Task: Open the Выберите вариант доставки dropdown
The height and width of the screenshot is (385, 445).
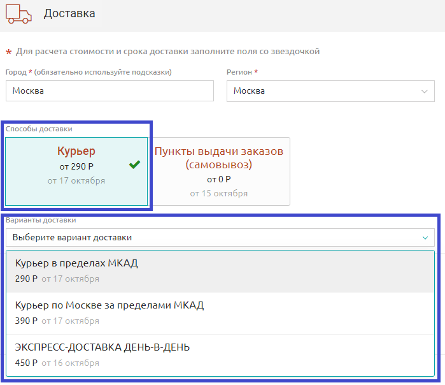Action: [x=220, y=237]
